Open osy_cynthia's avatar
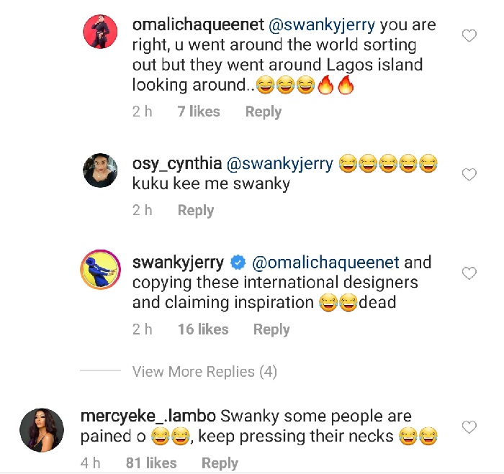This screenshot has height=474, width=504. tap(100, 171)
